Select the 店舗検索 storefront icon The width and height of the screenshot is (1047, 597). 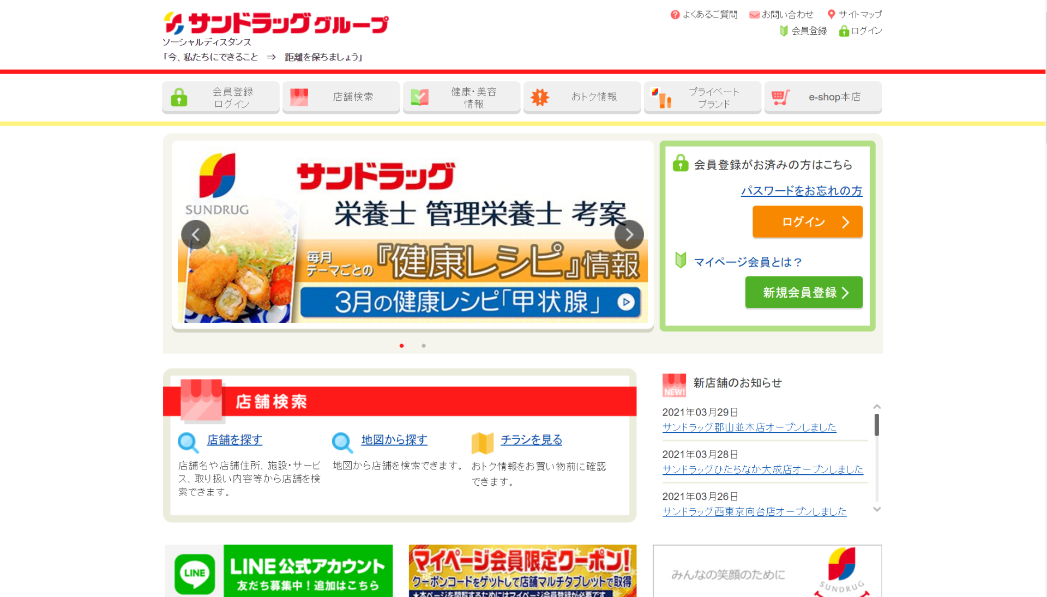[x=299, y=97]
